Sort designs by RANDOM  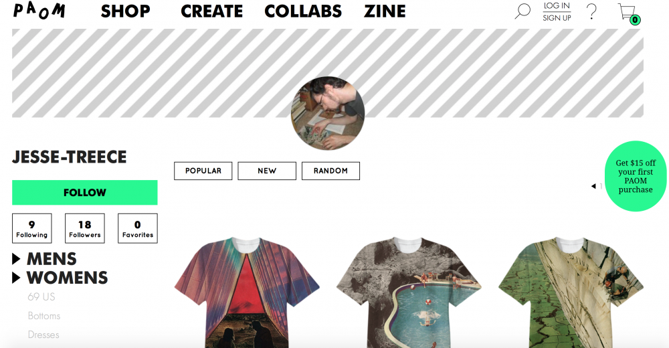click(x=330, y=171)
